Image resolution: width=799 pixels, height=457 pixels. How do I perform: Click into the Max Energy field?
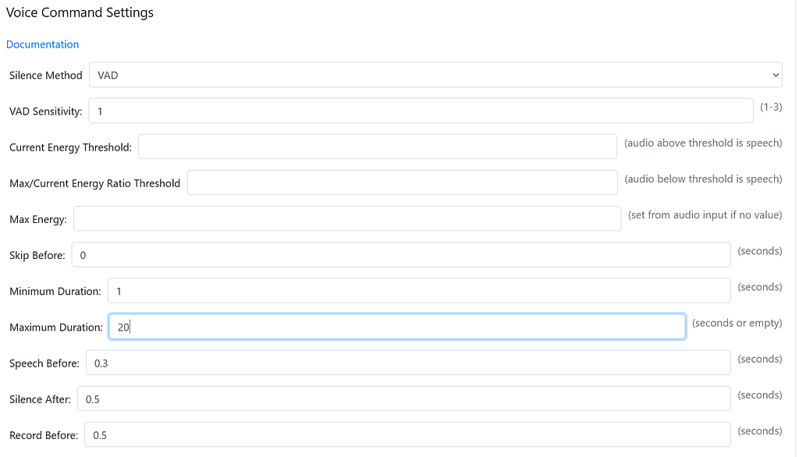pyautogui.click(x=347, y=219)
